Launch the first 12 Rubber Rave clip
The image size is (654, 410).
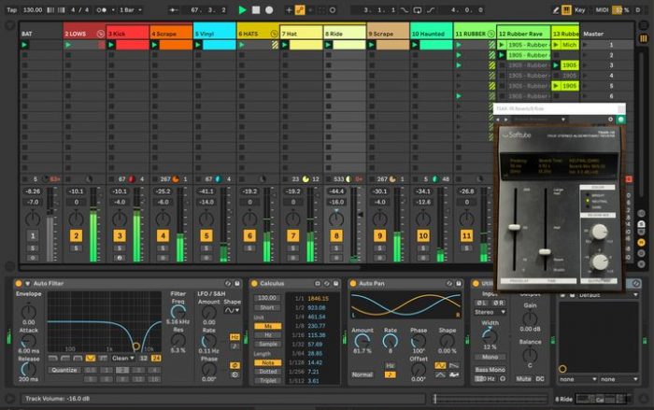tap(504, 44)
